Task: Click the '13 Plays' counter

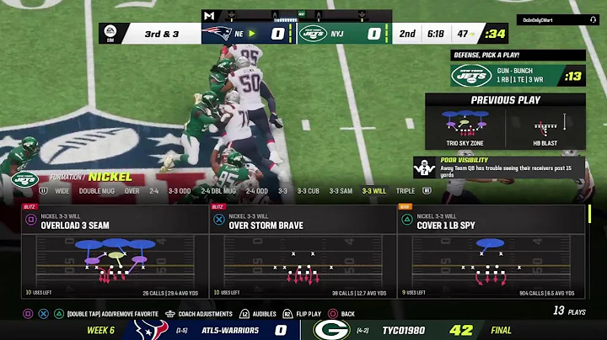Action: pos(569,311)
